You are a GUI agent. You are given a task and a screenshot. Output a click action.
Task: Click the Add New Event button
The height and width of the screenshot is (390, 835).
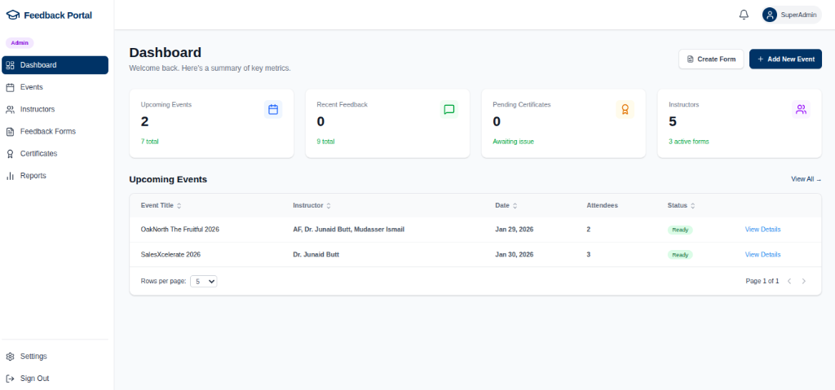click(x=785, y=59)
